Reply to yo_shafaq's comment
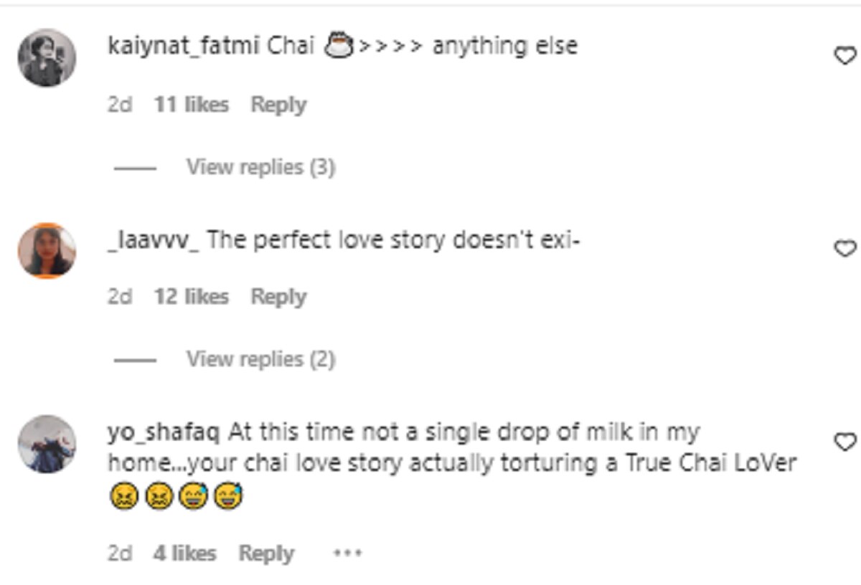Screen dimensions: 861x585 [266, 553]
